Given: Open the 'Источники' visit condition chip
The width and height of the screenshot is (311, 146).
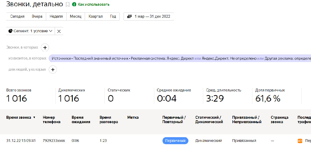Looking at the screenshot, I should pos(180,58).
